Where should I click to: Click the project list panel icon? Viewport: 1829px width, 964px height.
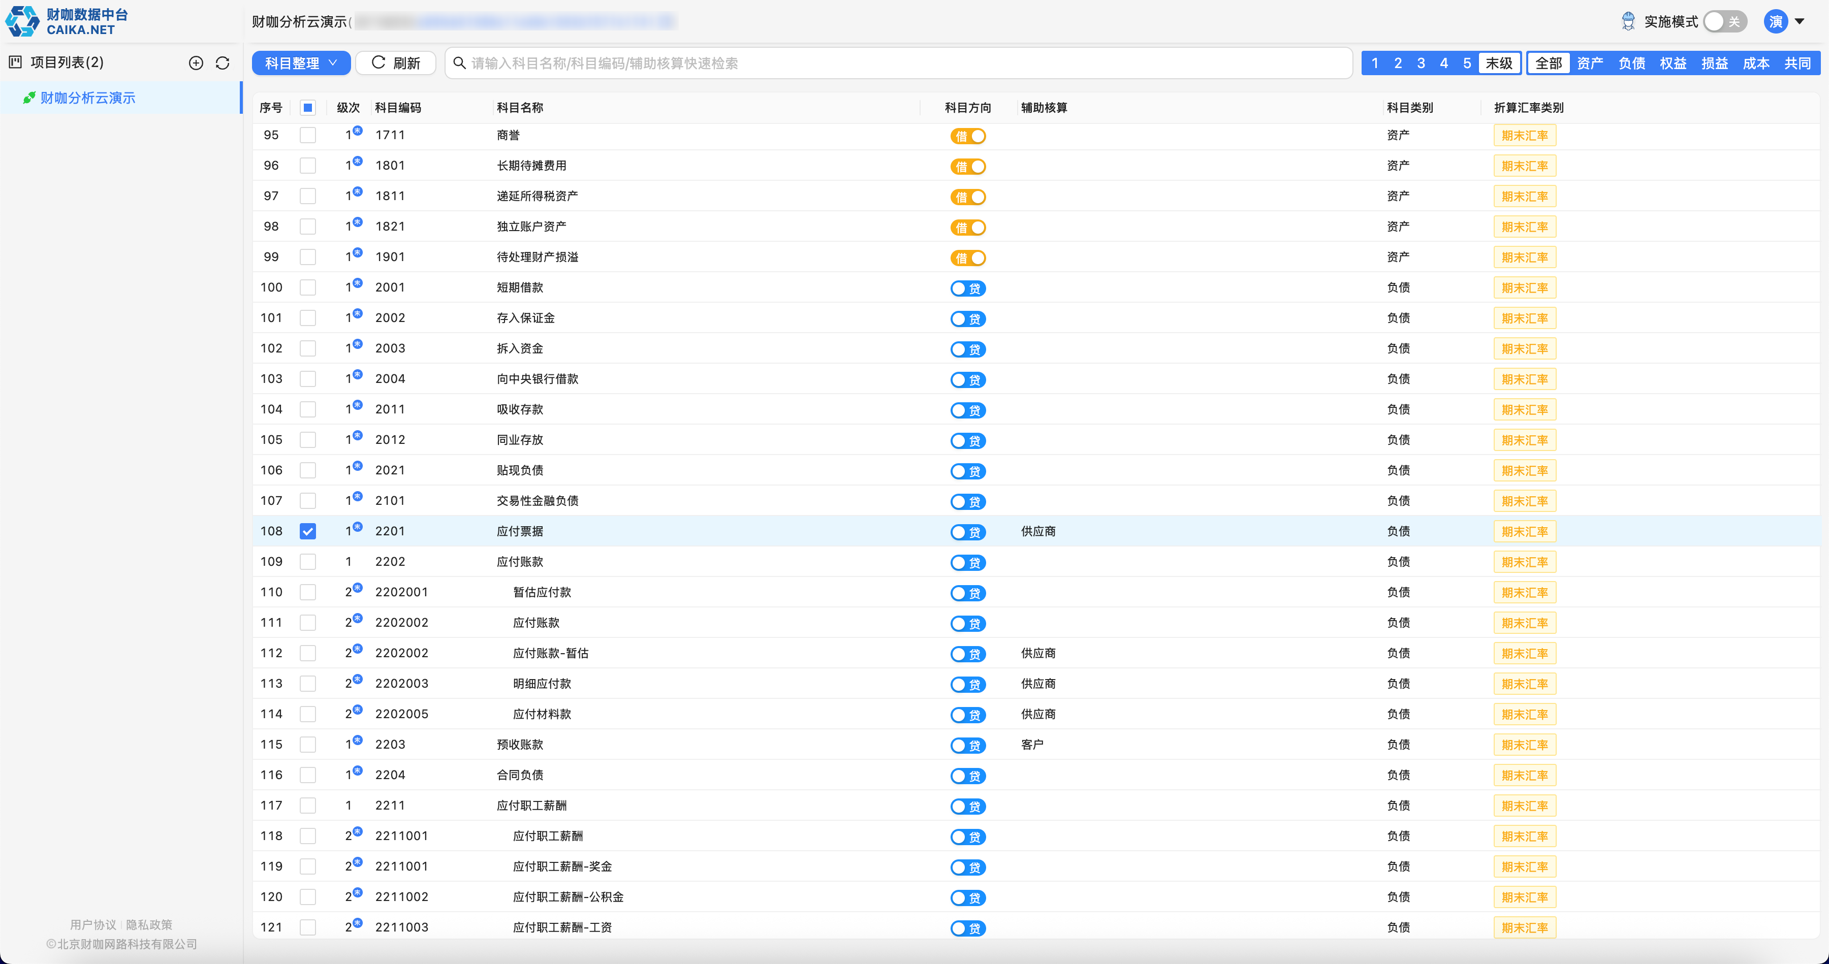point(16,62)
